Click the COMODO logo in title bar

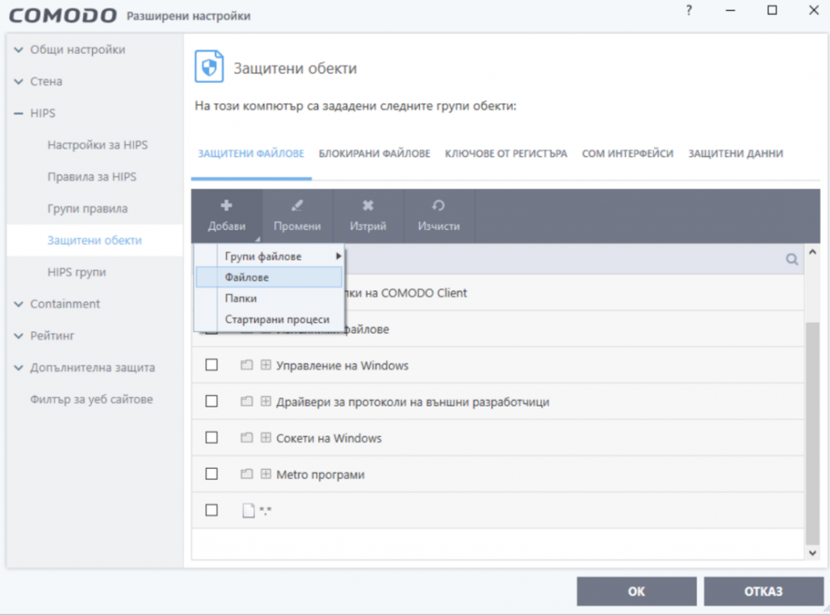point(62,15)
